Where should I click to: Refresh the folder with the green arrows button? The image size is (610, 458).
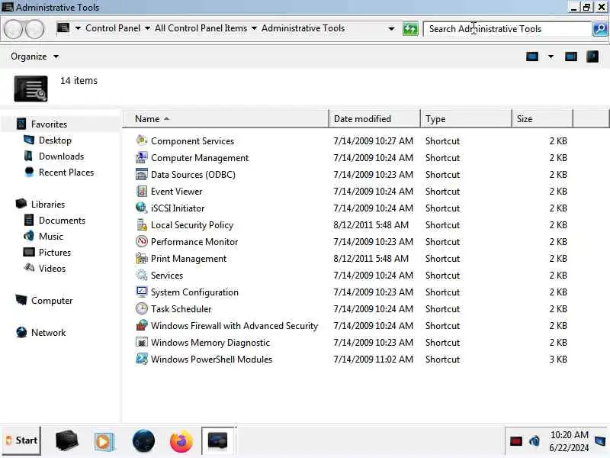click(x=410, y=29)
